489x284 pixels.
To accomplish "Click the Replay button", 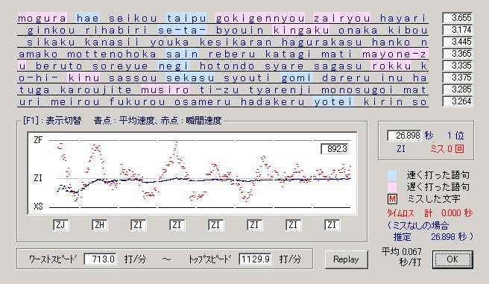I will pos(346,259).
